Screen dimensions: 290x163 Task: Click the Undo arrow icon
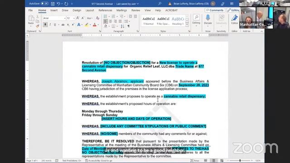coord(58,4)
